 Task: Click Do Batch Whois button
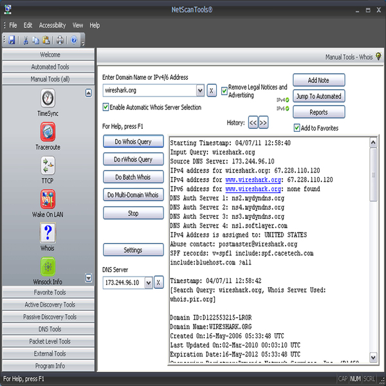click(x=133, y=177)
